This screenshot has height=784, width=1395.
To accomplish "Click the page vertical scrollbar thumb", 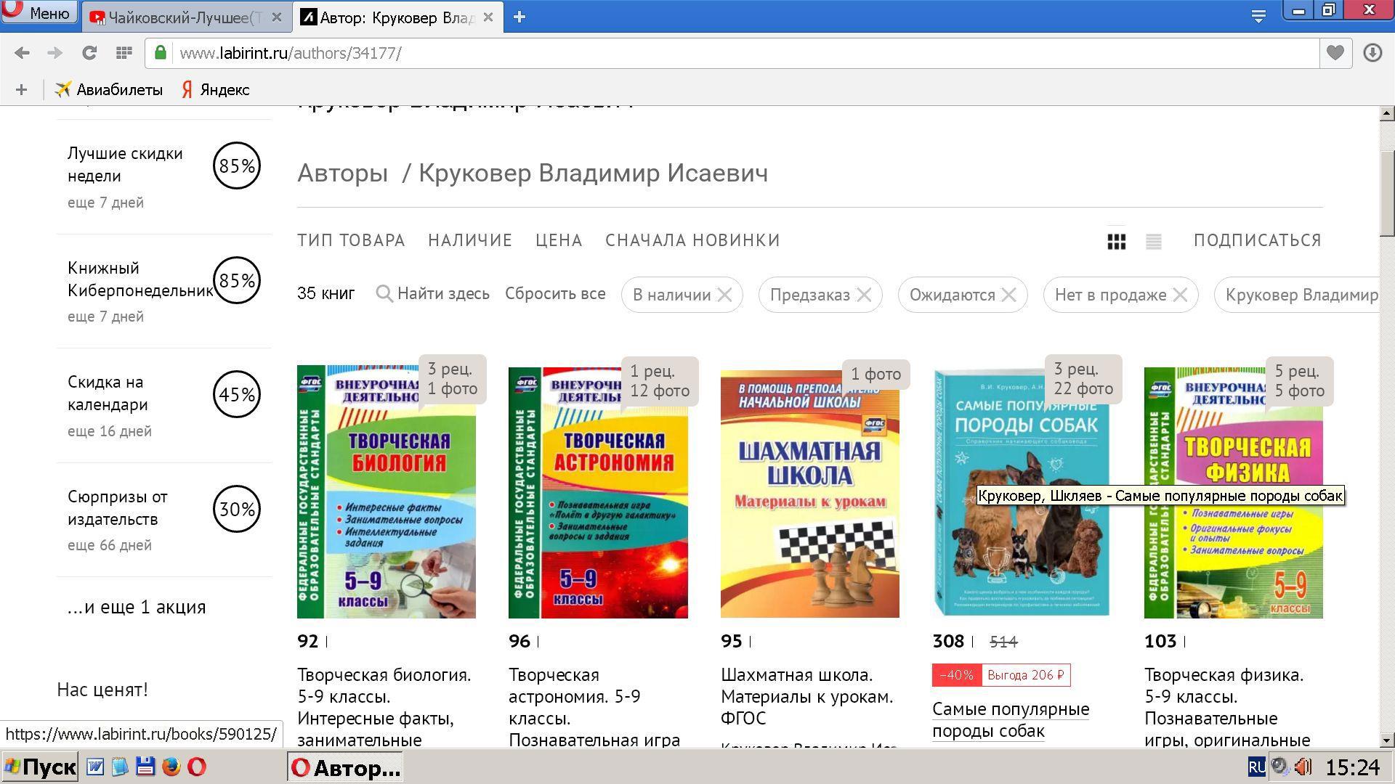I will pyautogui.click(x=1386, y=192).
